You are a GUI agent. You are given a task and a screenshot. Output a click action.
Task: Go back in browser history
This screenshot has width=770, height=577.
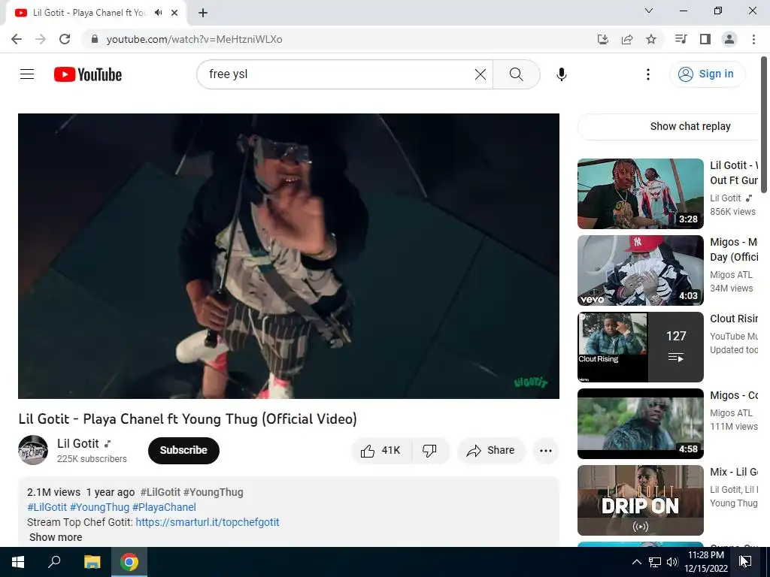click(x=17, y=39)
